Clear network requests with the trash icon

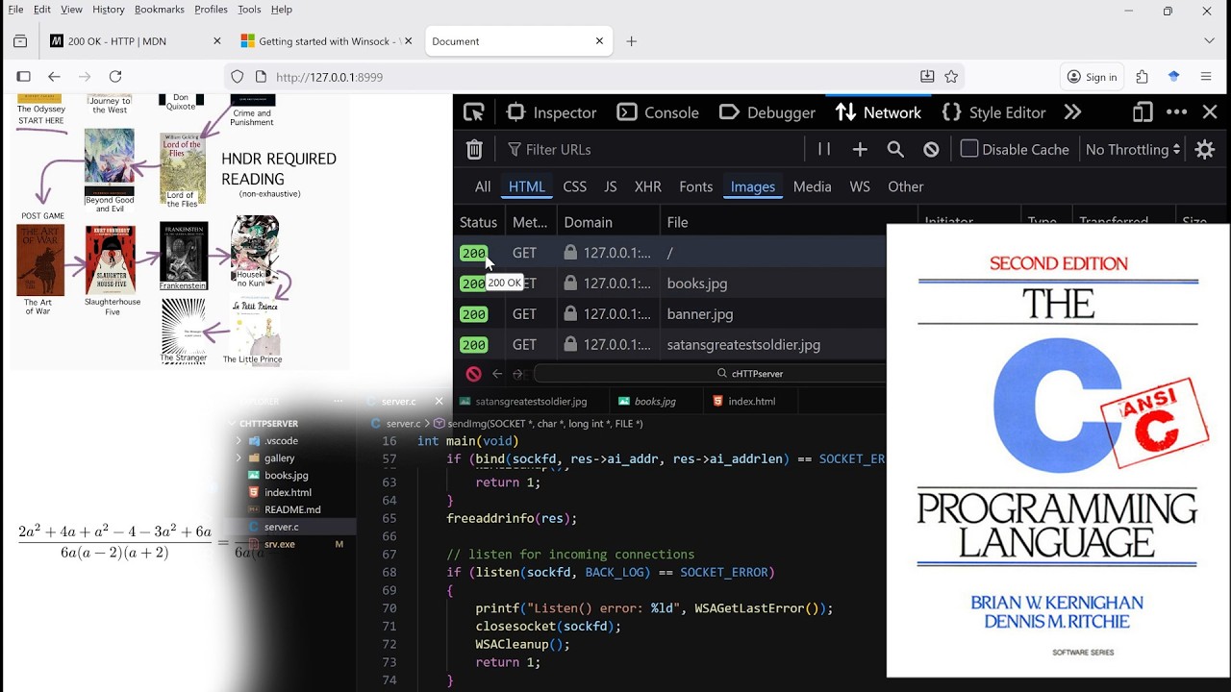[474, 149]
